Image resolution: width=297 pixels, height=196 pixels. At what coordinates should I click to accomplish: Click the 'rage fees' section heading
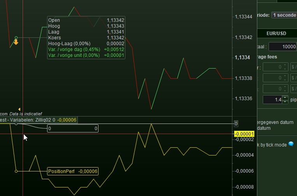267,57
